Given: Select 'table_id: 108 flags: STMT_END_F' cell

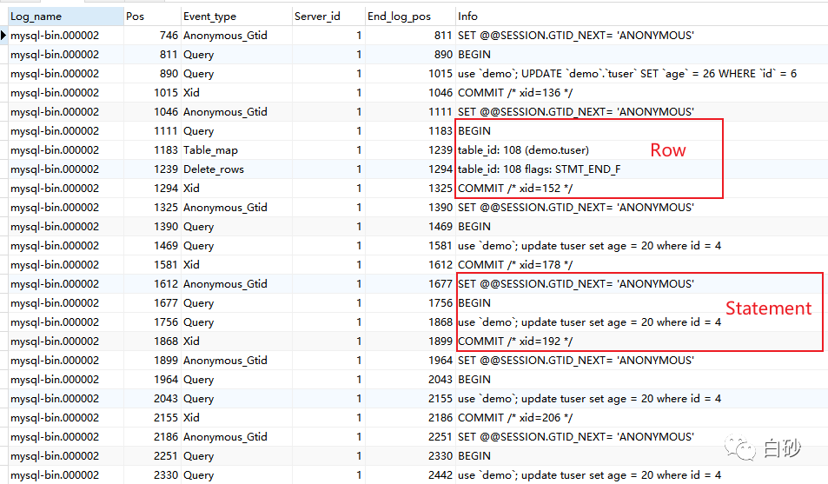Looking at the screenshot, I should point(641,169).
